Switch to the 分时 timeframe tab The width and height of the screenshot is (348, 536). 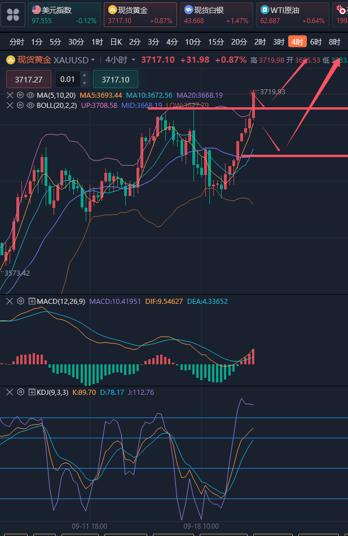pos(17,42)
